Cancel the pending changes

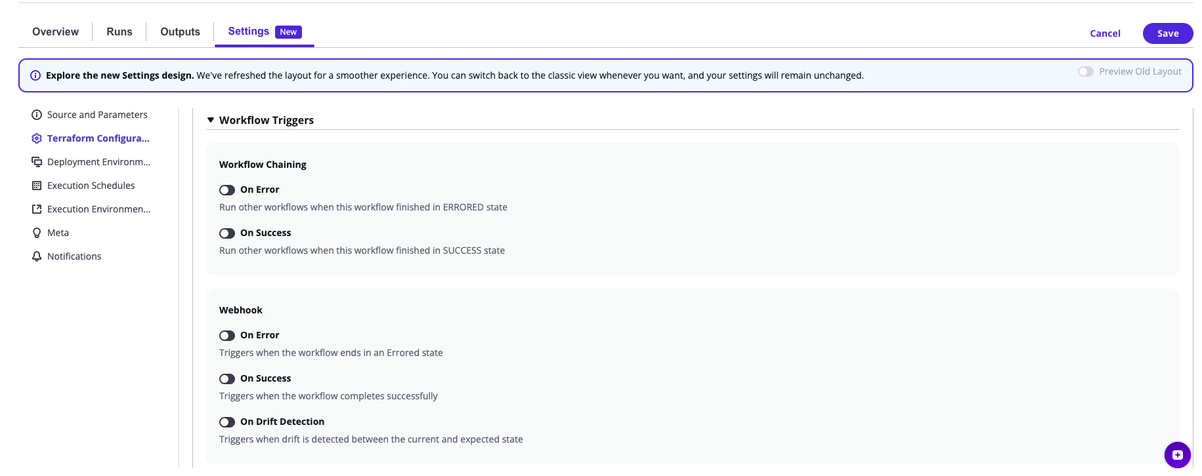click(1105, 33)
